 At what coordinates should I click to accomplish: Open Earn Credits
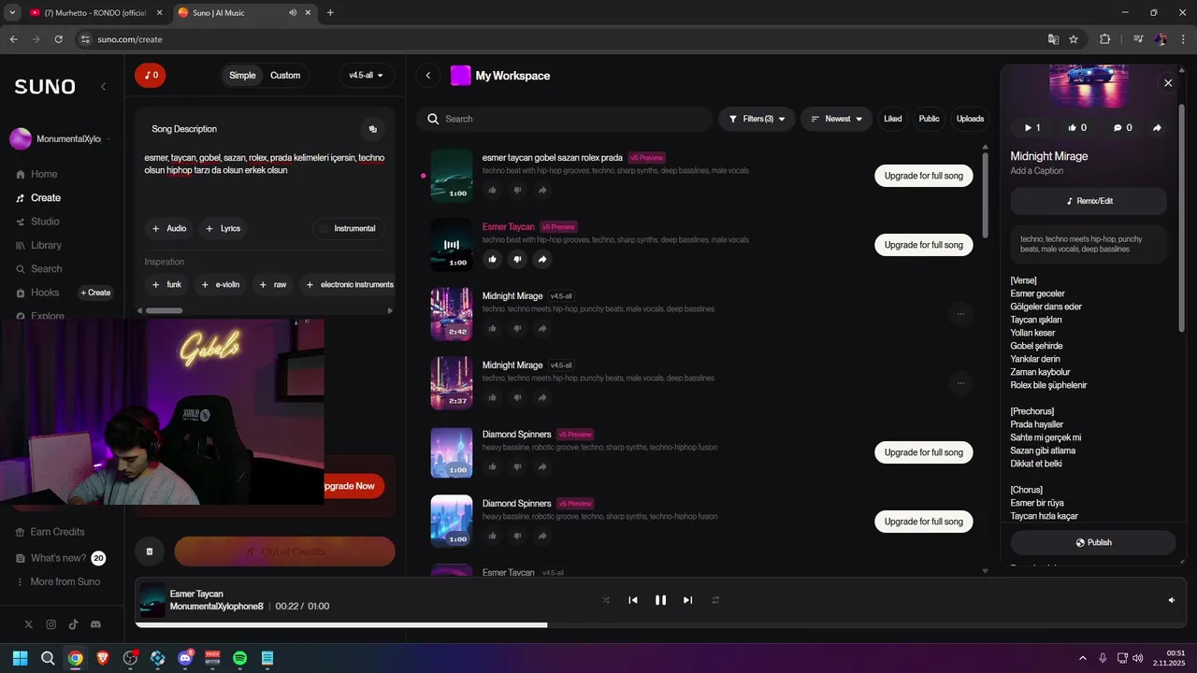coord(50,532)
